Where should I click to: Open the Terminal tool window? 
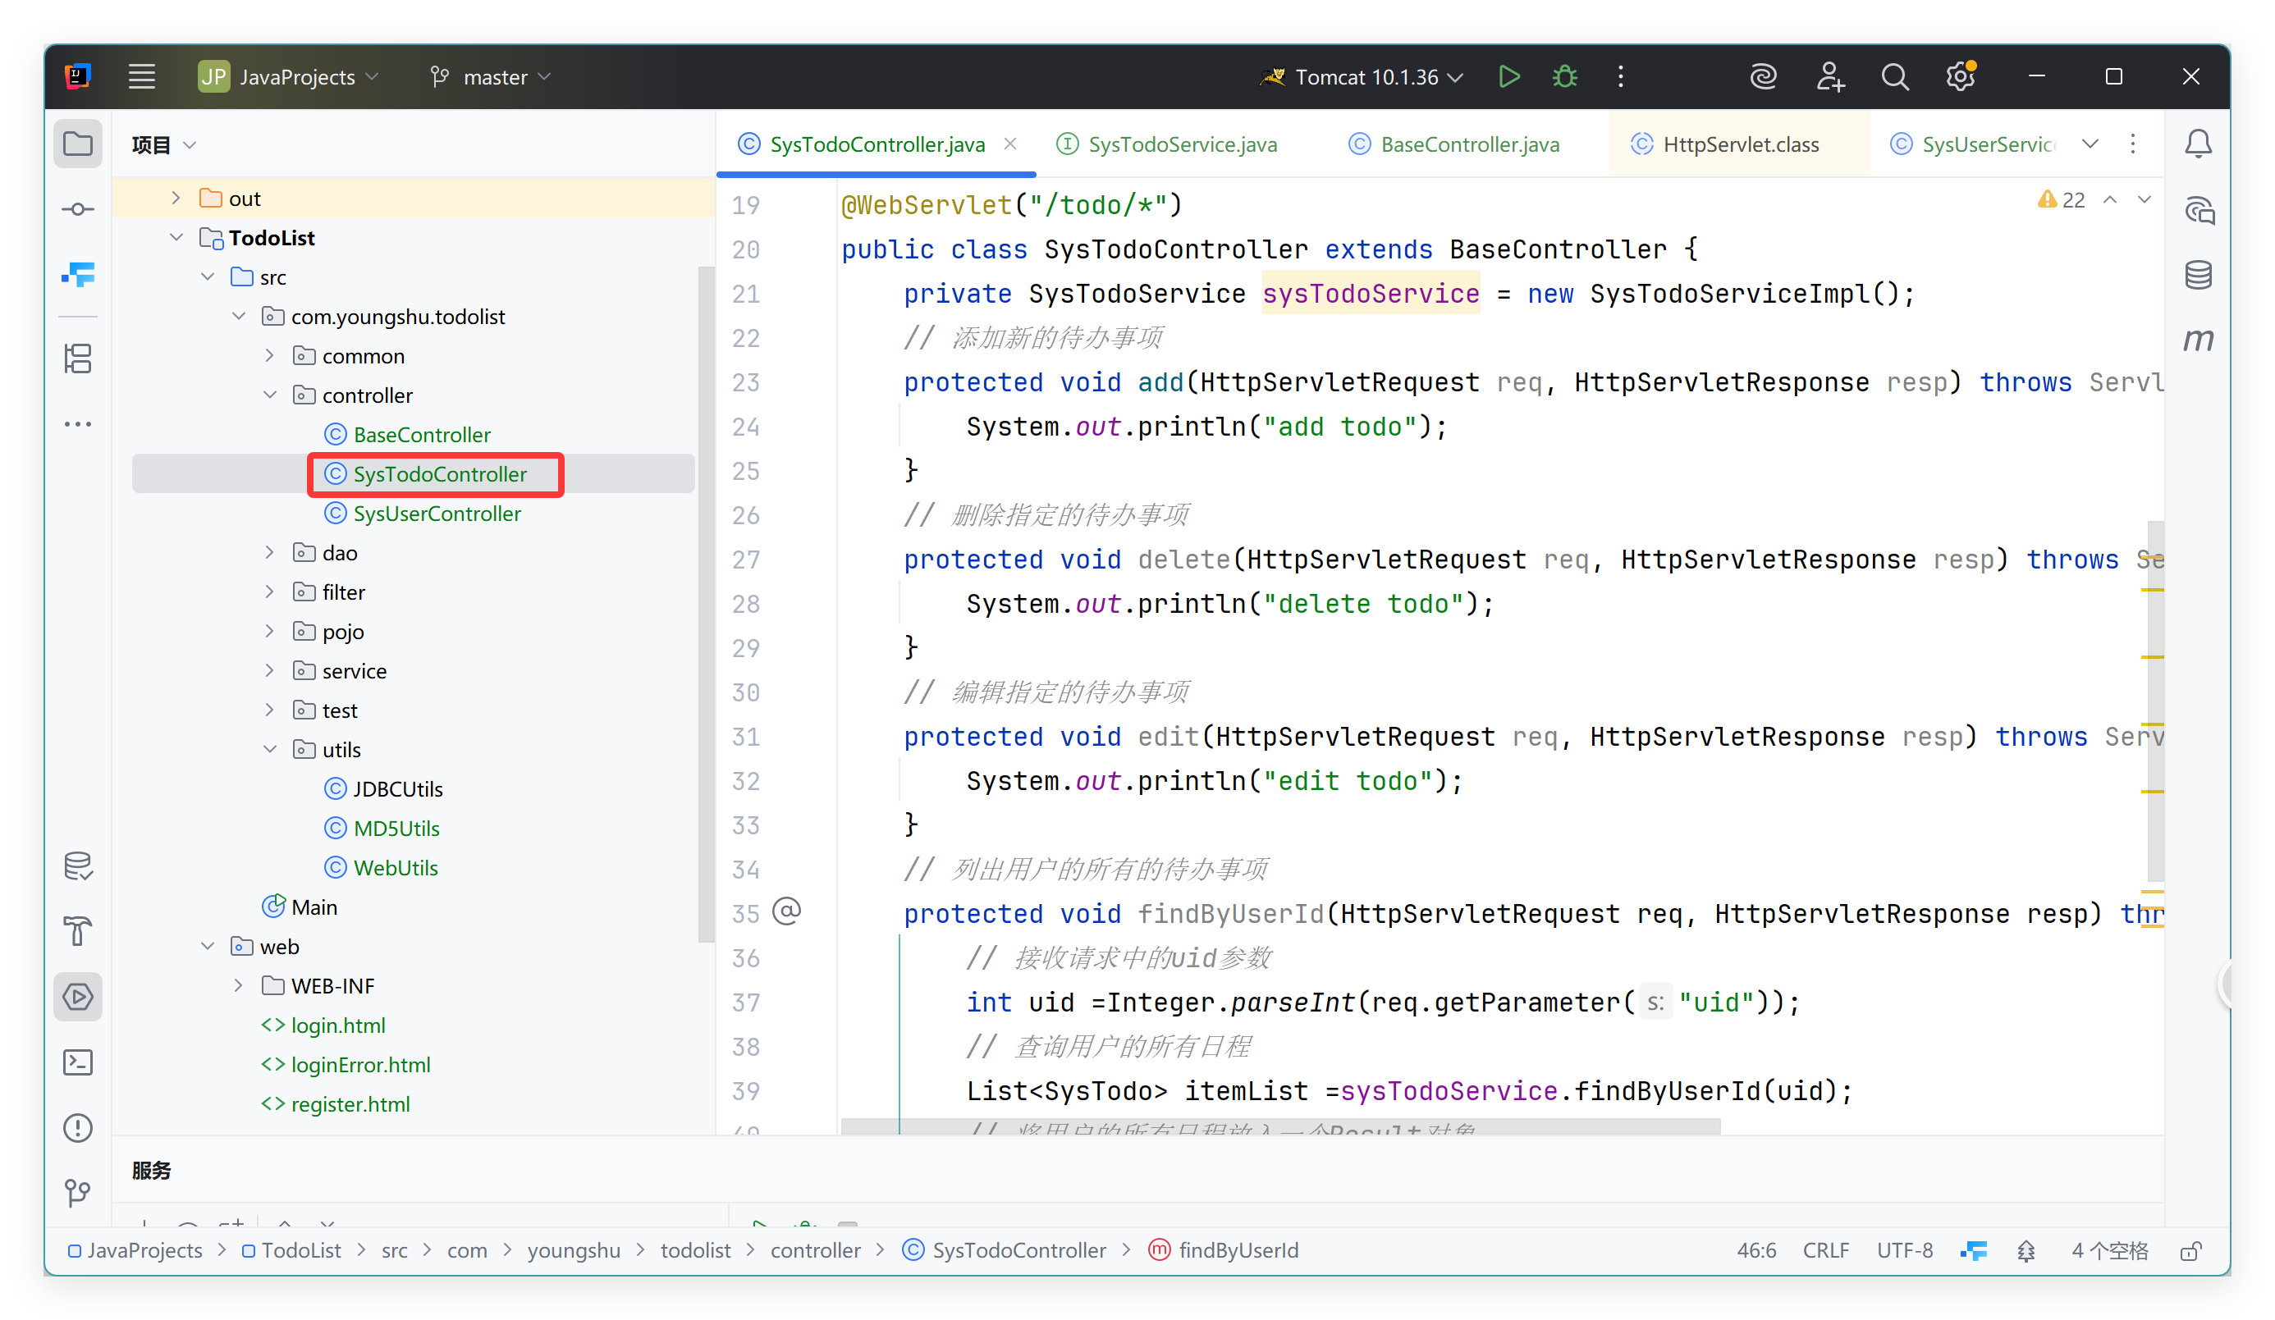click(78, 1063)
